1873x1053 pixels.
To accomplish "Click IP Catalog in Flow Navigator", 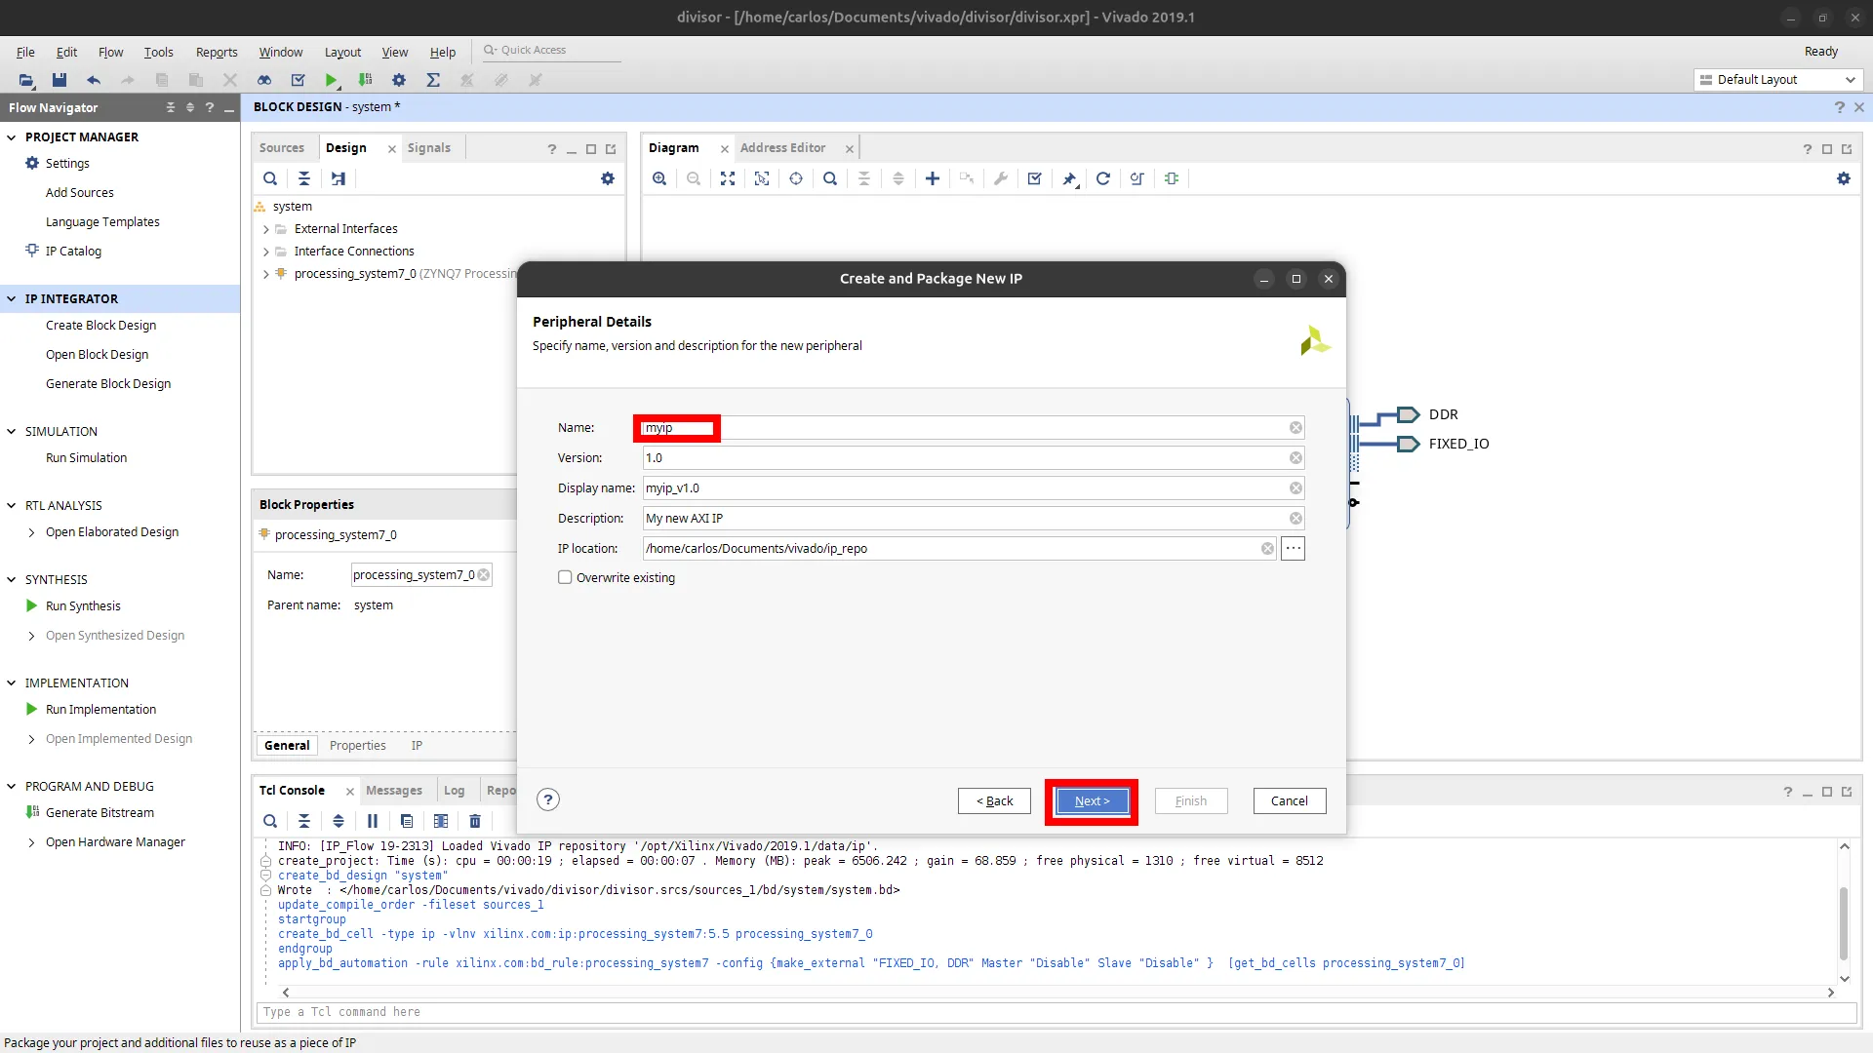I will coord(73,252).
